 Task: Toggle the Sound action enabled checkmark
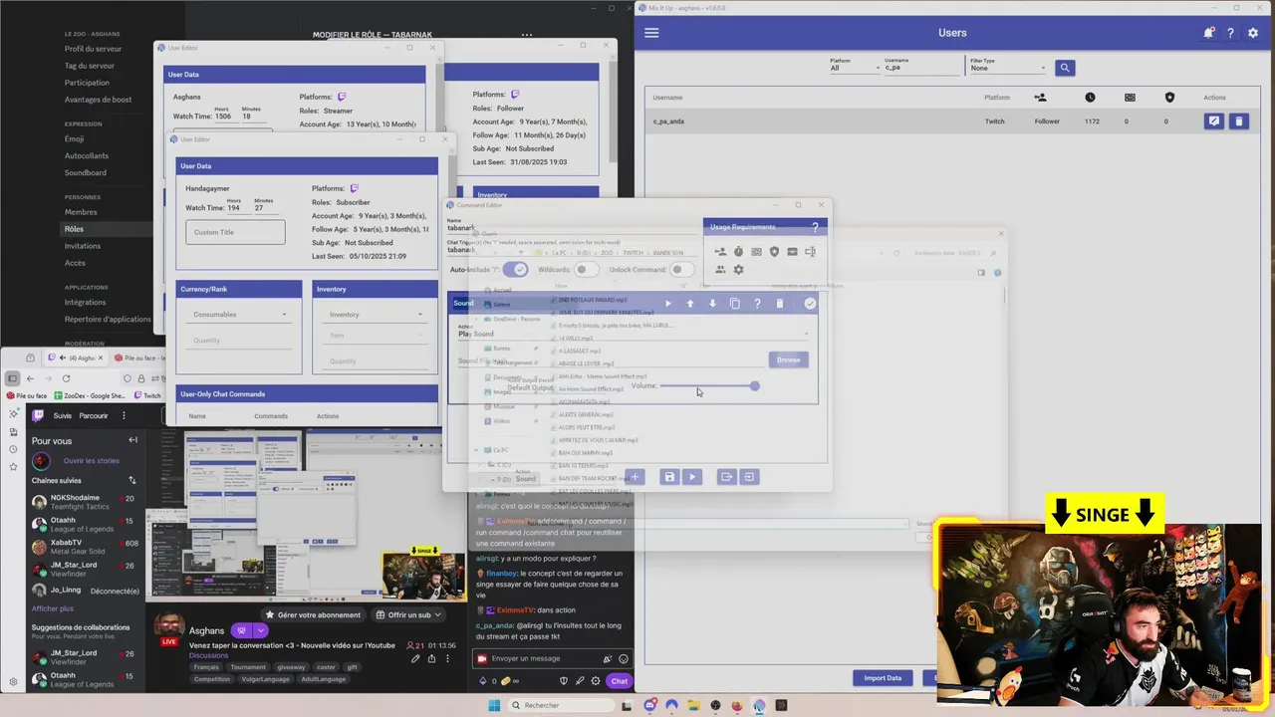(x=810, y=304)
